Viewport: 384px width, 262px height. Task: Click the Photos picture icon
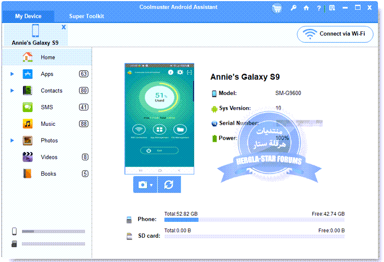click(27, 141)
